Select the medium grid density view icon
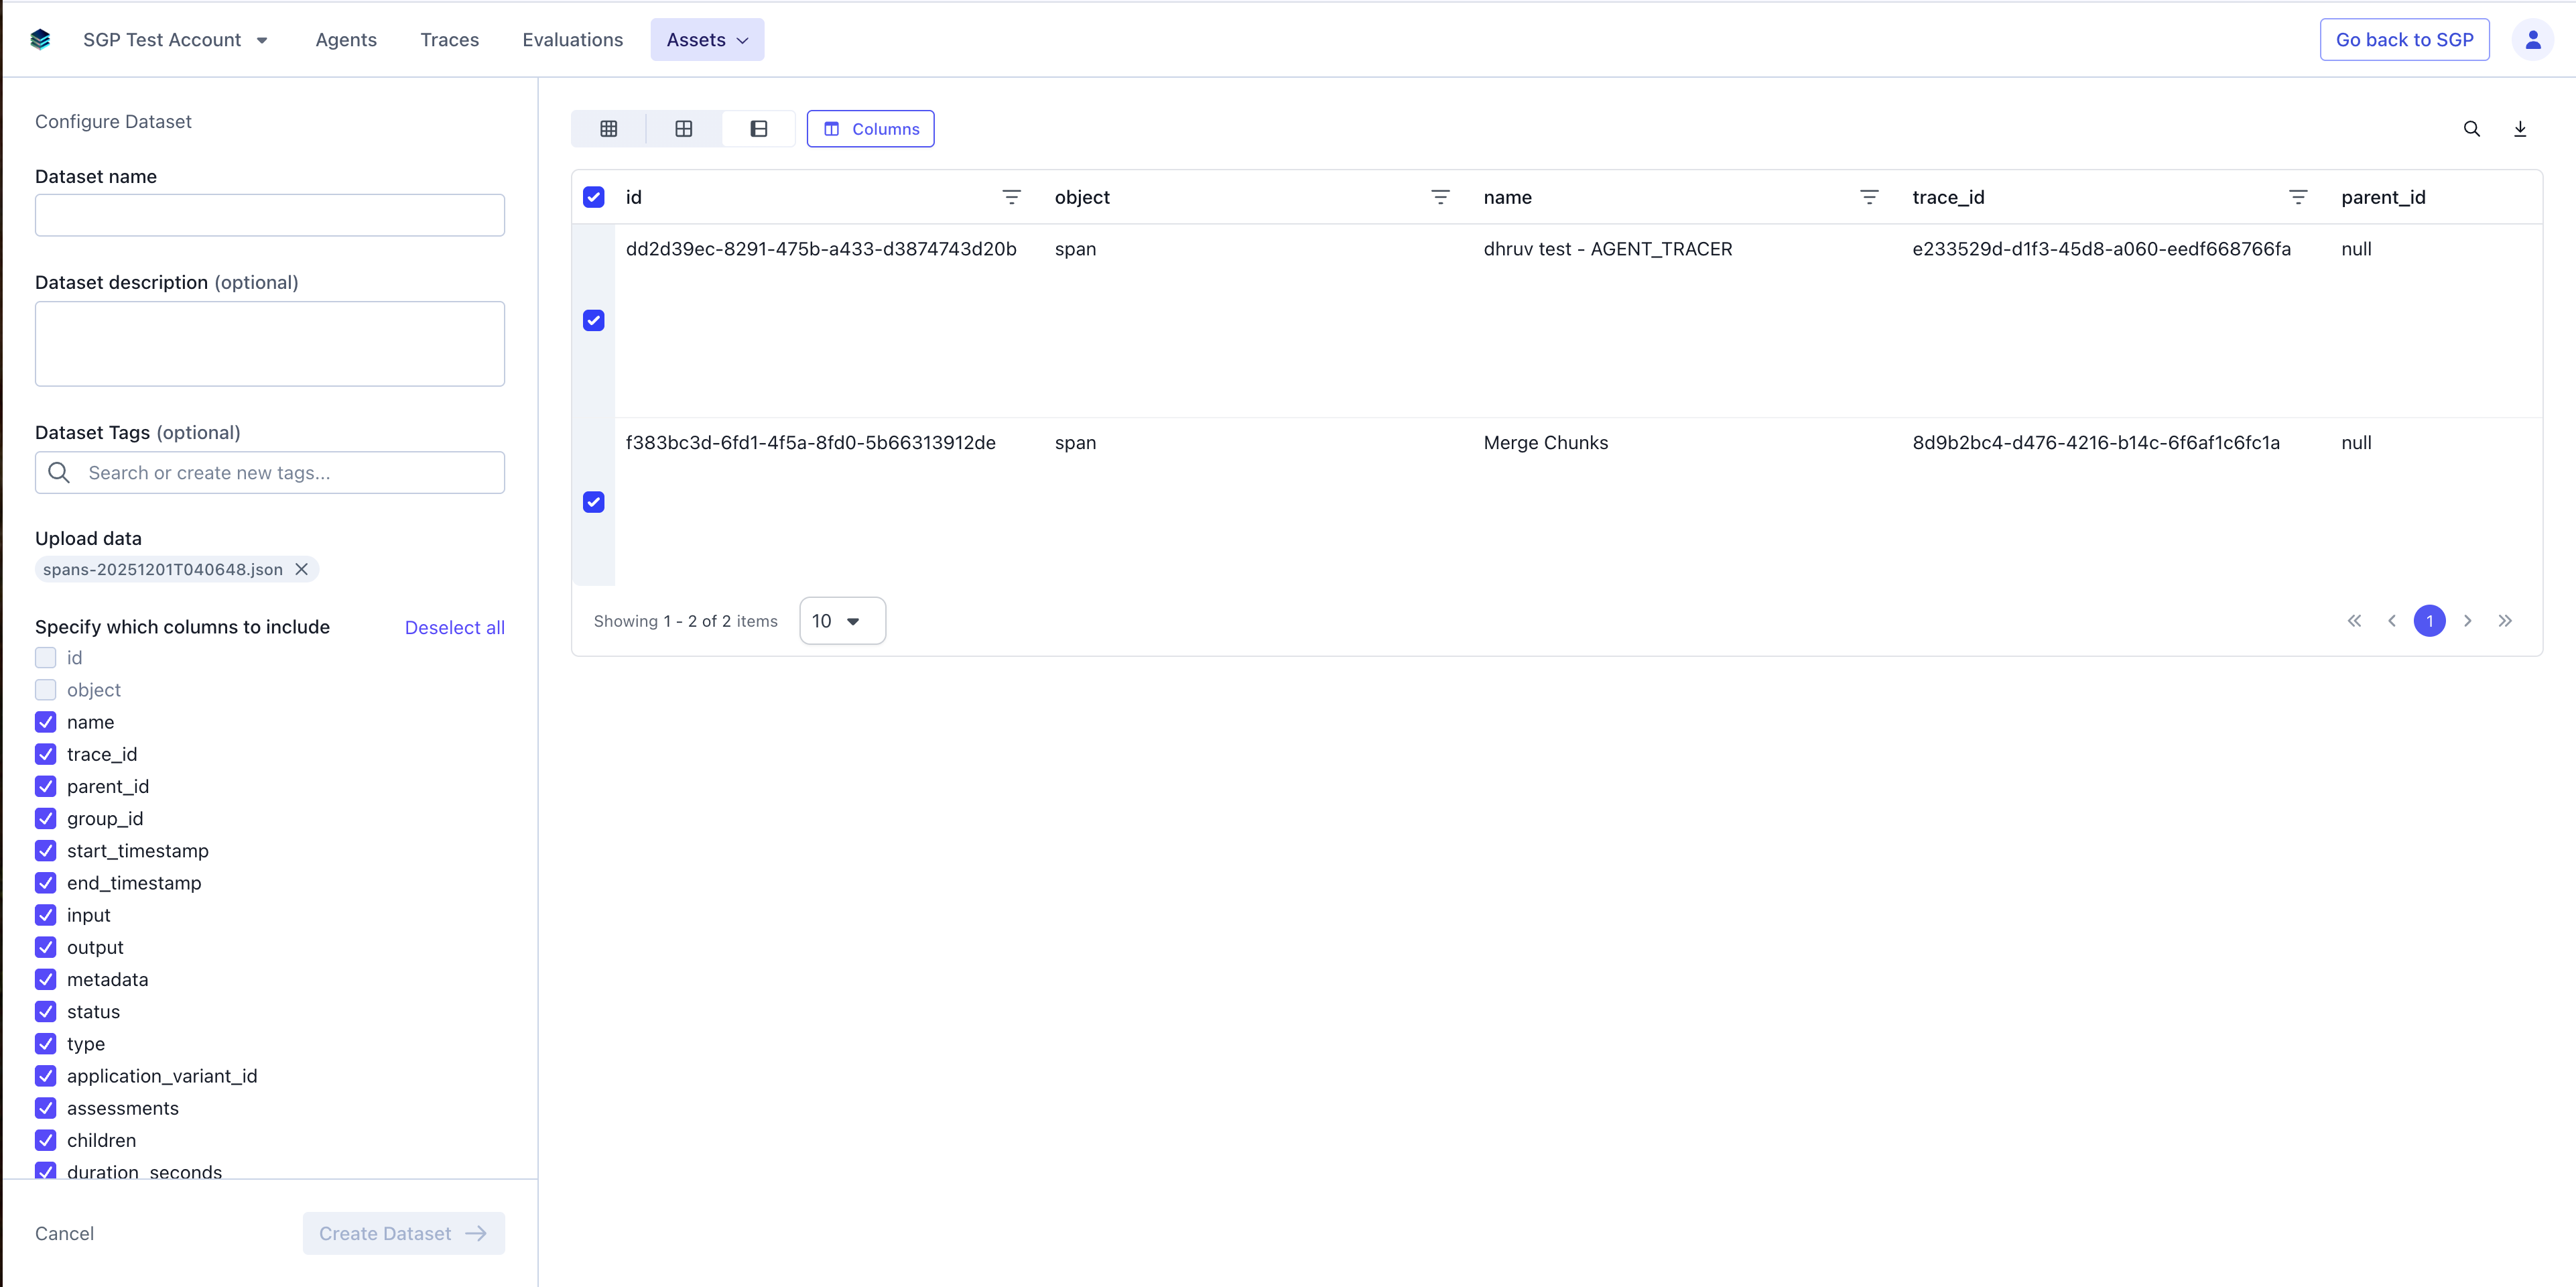Viewport: 2576px width, 1287px height. (684, 129)
